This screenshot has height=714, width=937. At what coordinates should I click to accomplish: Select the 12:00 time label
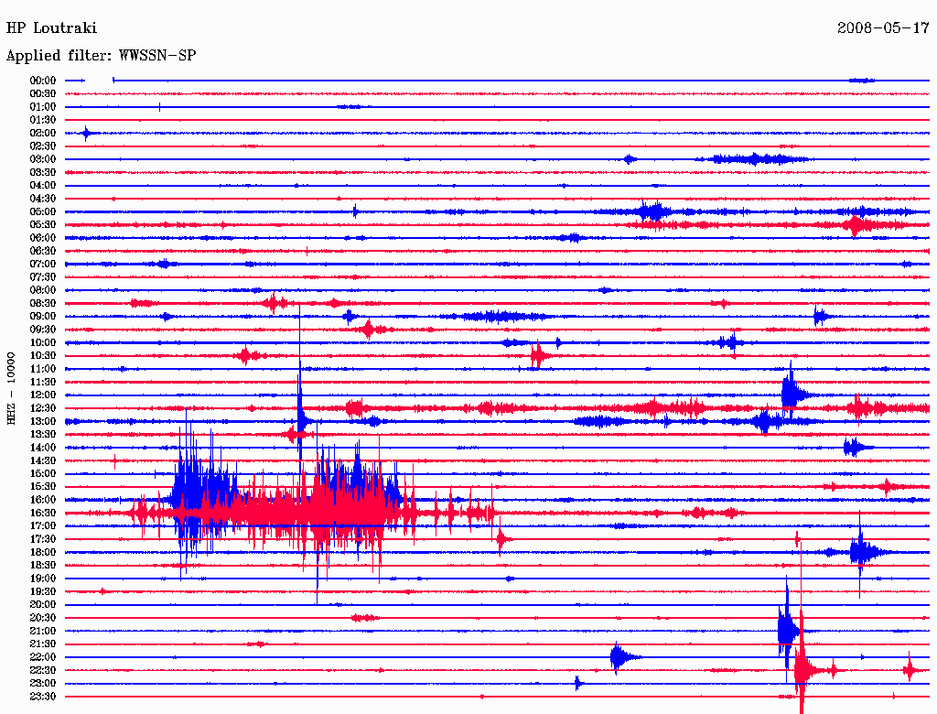(43, 395)
